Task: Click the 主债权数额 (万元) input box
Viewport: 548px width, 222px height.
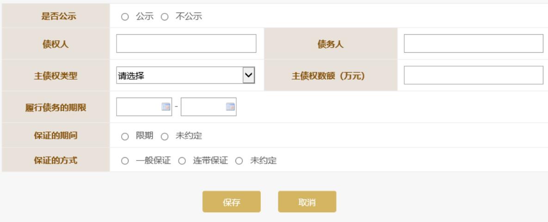Action: click(473, 75)
